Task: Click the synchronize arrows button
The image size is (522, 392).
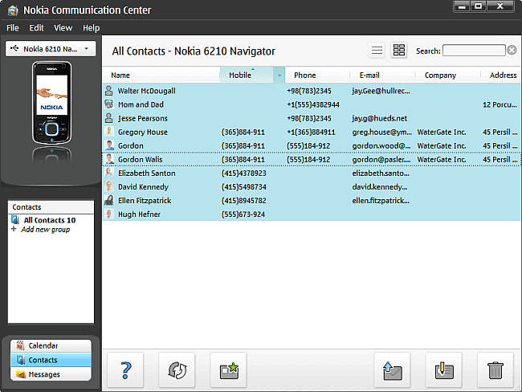Action: [177, 370]
